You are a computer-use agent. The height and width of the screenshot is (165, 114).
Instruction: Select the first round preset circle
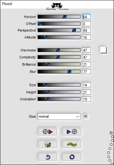point(112,137)
